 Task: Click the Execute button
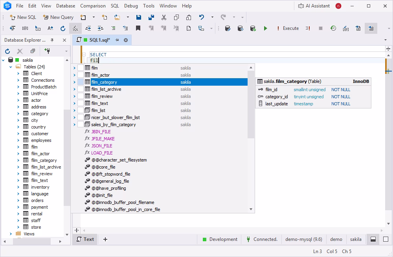(288, 28)
